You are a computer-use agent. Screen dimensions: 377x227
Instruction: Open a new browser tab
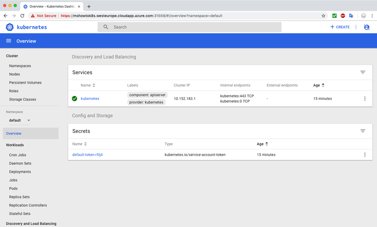89,6
